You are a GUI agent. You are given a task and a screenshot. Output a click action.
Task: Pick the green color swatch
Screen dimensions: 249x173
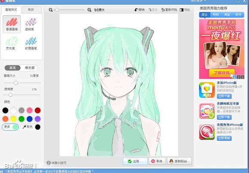[x=21, y=119]
